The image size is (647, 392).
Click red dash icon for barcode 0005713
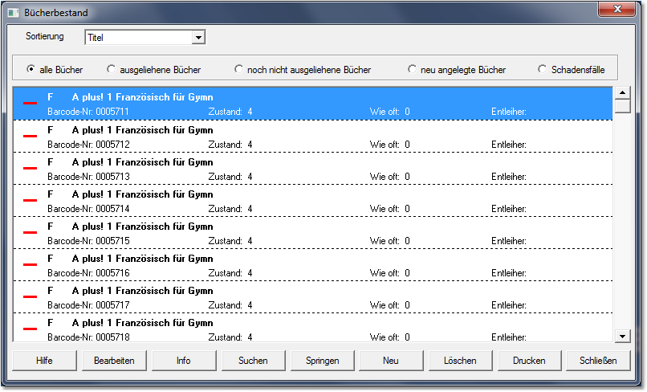[30, 169]
